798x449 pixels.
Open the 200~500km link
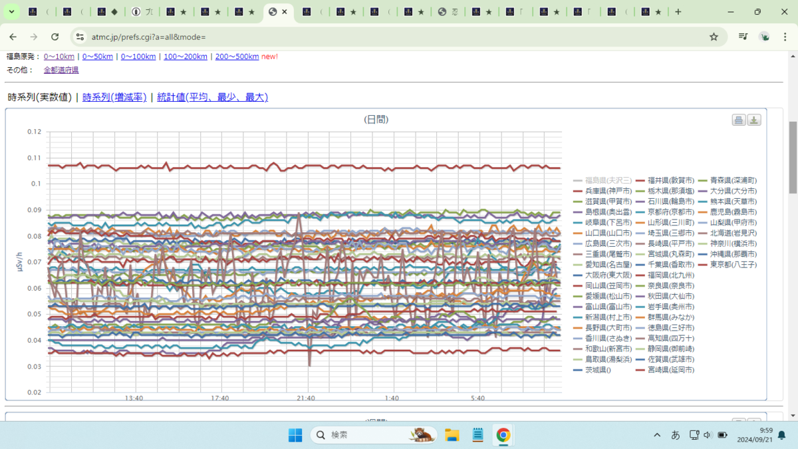click(x=237, y=57)
